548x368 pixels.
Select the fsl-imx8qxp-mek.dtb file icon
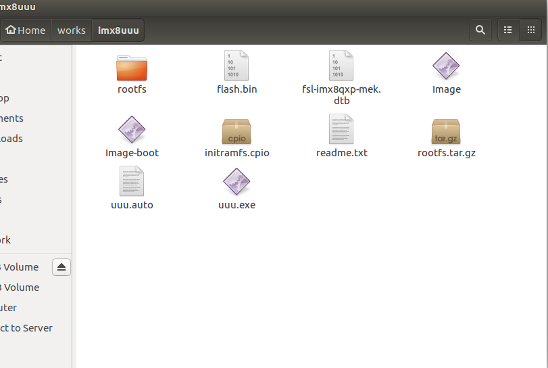tap(341, 66)
